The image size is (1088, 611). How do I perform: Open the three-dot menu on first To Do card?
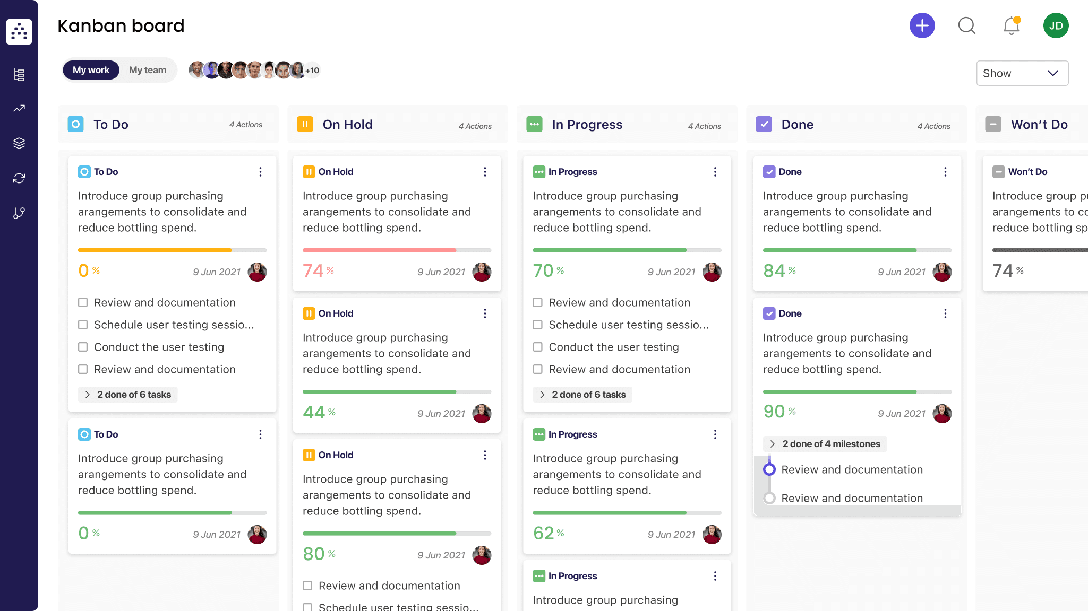[260, 172]
